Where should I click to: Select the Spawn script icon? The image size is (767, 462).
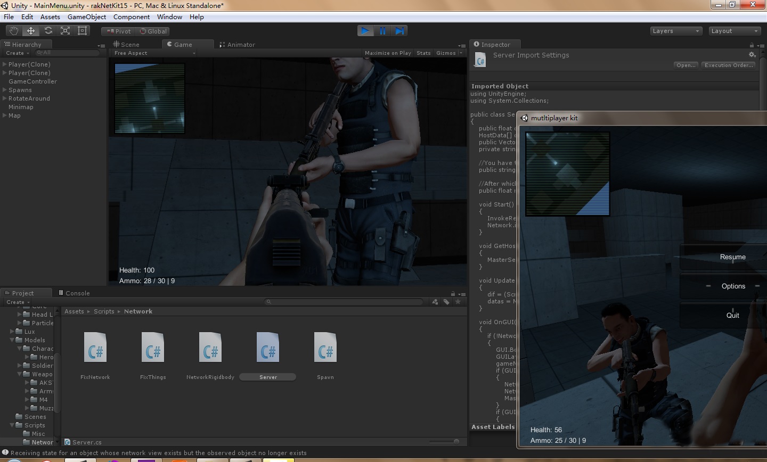tap(325, 347)
